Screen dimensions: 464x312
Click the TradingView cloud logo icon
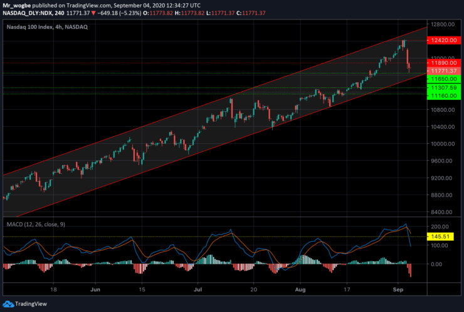(x=8, y=304)
